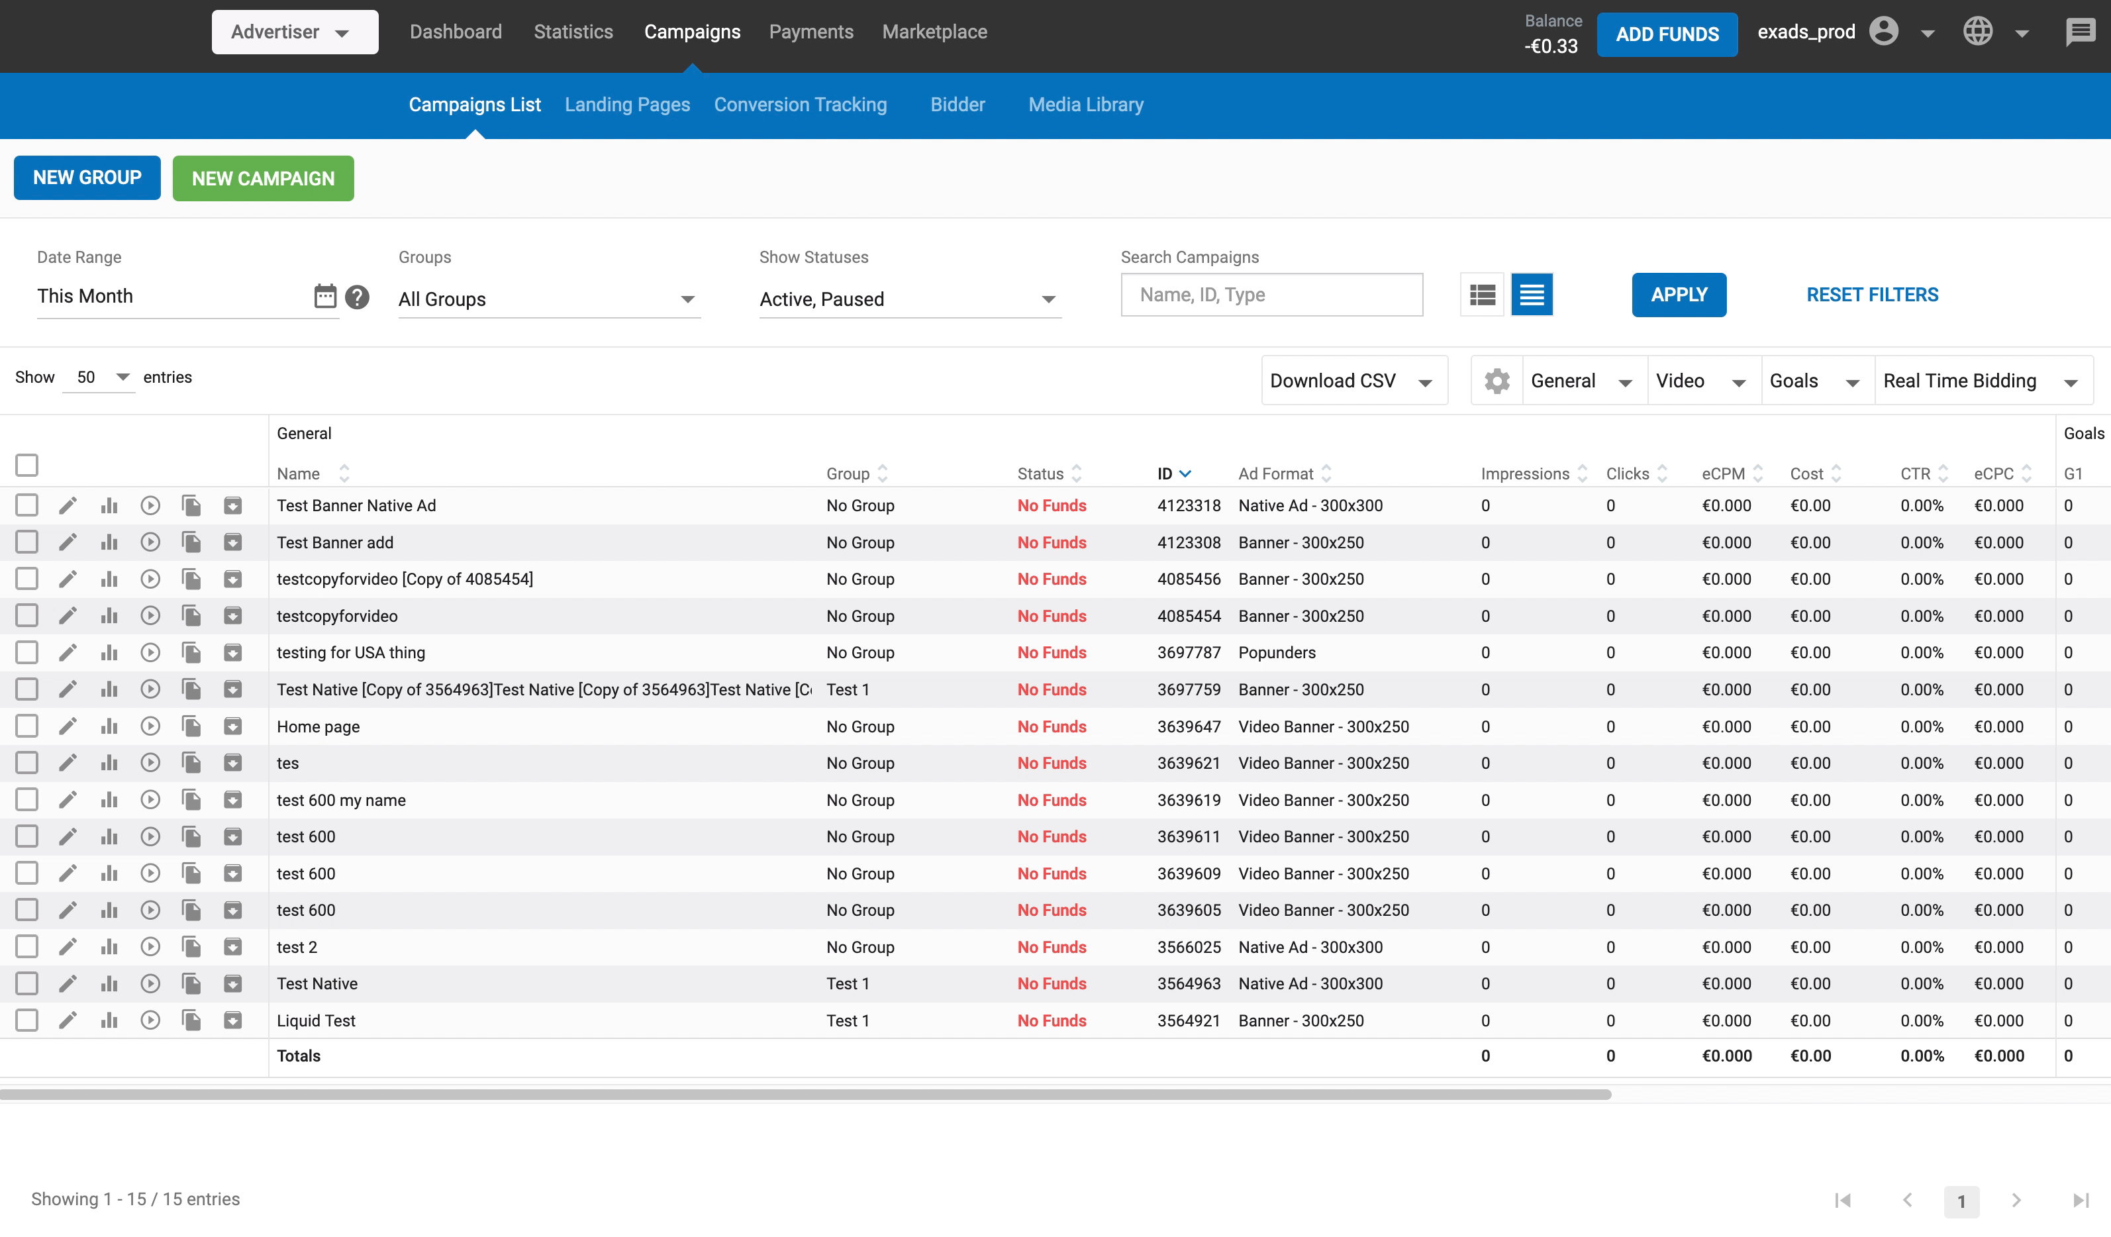Select the Liquid Test campaign checkbox
This screenshot has height=1237, width=2111.
pos(26,1020)
